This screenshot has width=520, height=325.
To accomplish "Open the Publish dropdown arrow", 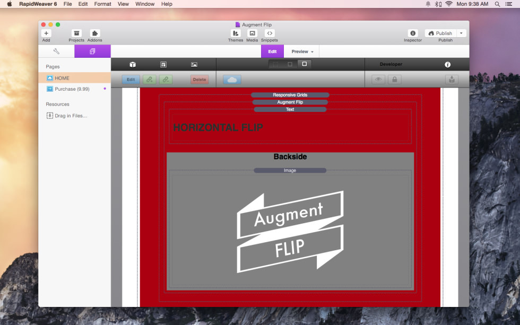I will pos(461,33).
